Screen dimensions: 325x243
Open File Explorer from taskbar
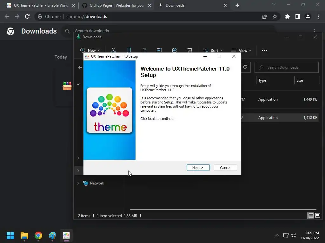coord(24,235)
